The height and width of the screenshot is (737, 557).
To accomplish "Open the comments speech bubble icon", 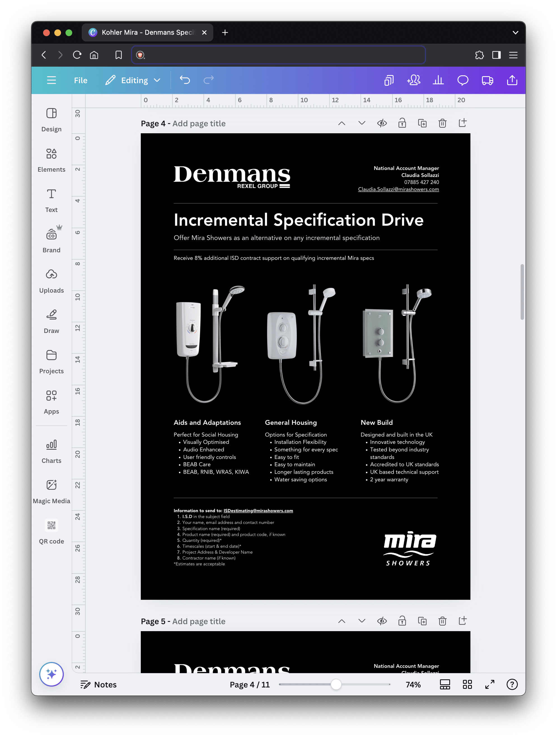I will click(463, 80).
